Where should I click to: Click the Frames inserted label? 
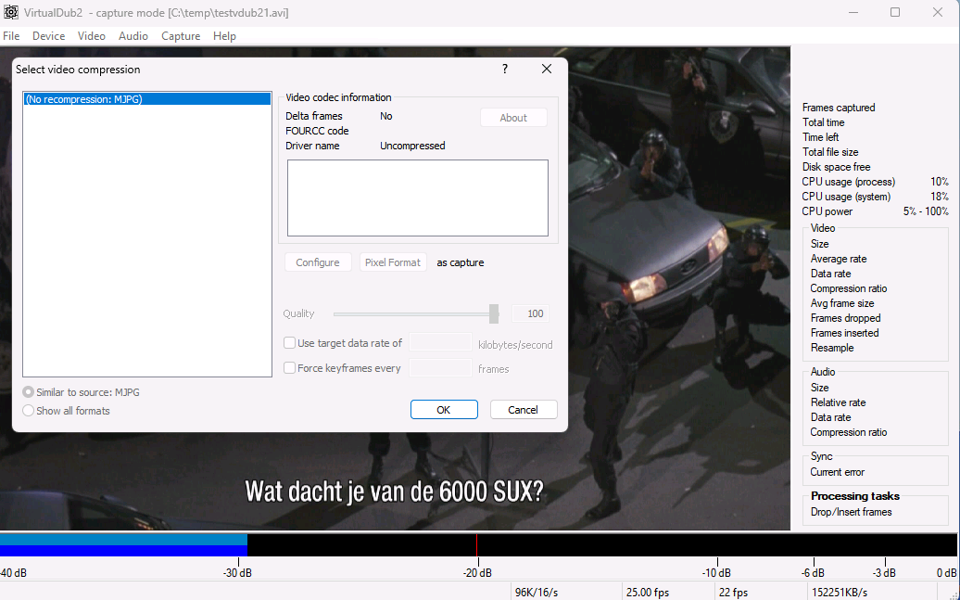[845, 333]
